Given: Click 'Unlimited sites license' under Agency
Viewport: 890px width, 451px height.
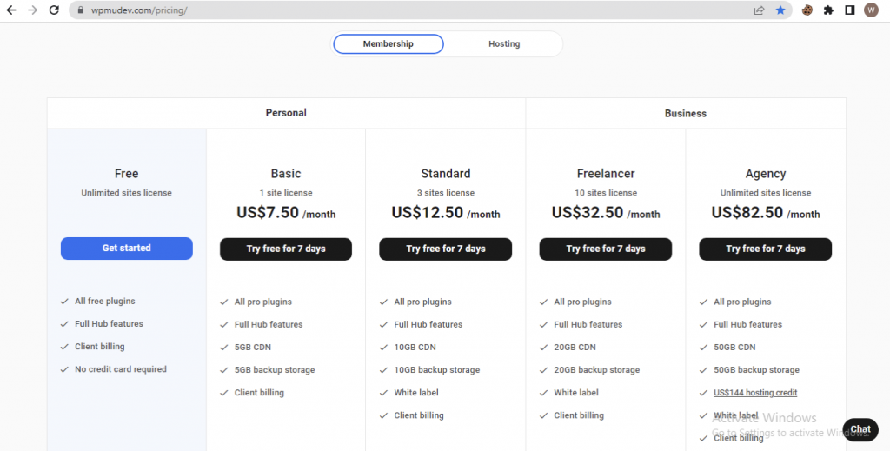Looking at the screenshot, I should click(x=765, y=193).
